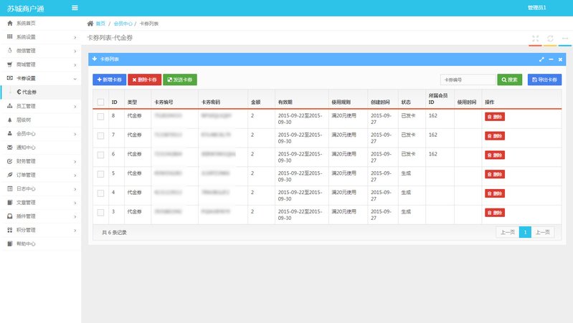
Task: Click the refresh icon under the header
Action: pos(550,39)
